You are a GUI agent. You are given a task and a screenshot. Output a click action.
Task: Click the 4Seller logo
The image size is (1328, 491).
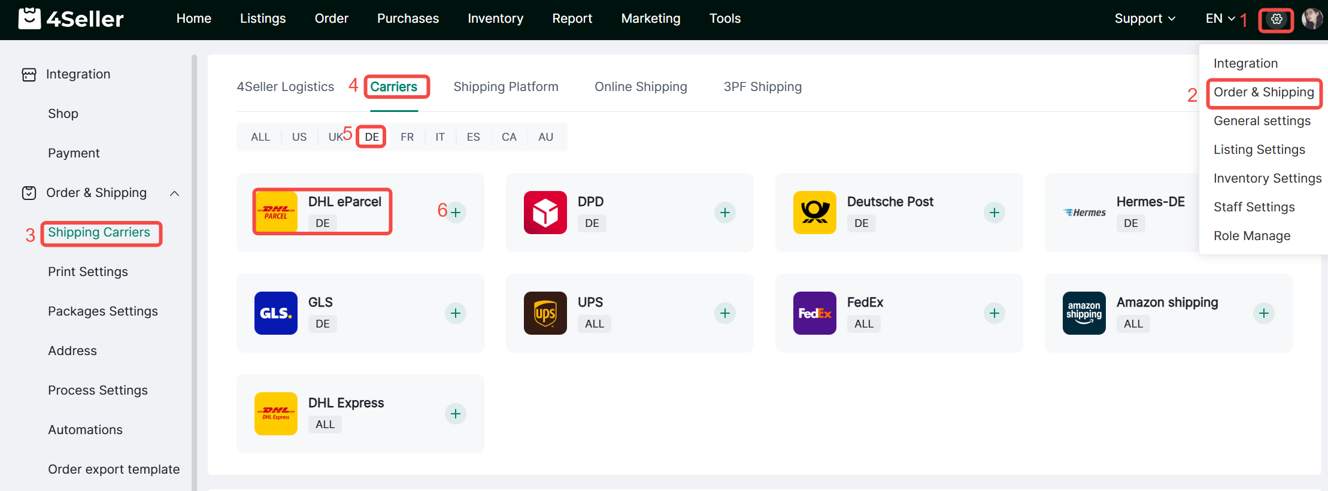tap(71, 19)
